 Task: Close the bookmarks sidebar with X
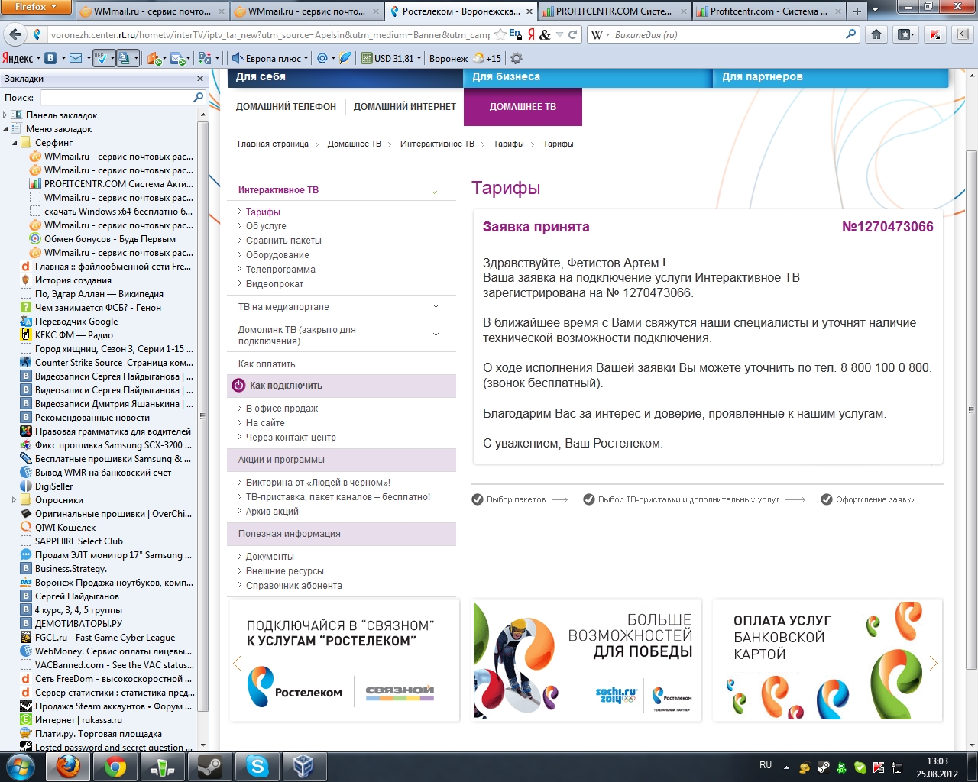(200, 79)
